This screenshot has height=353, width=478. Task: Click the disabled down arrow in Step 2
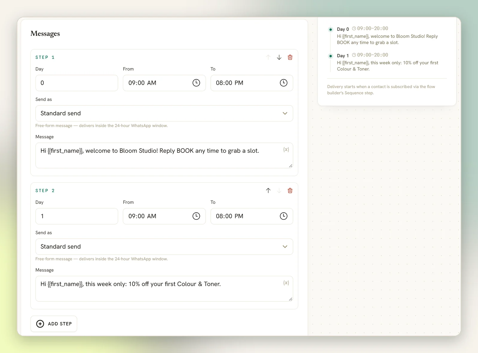point(279,191)
